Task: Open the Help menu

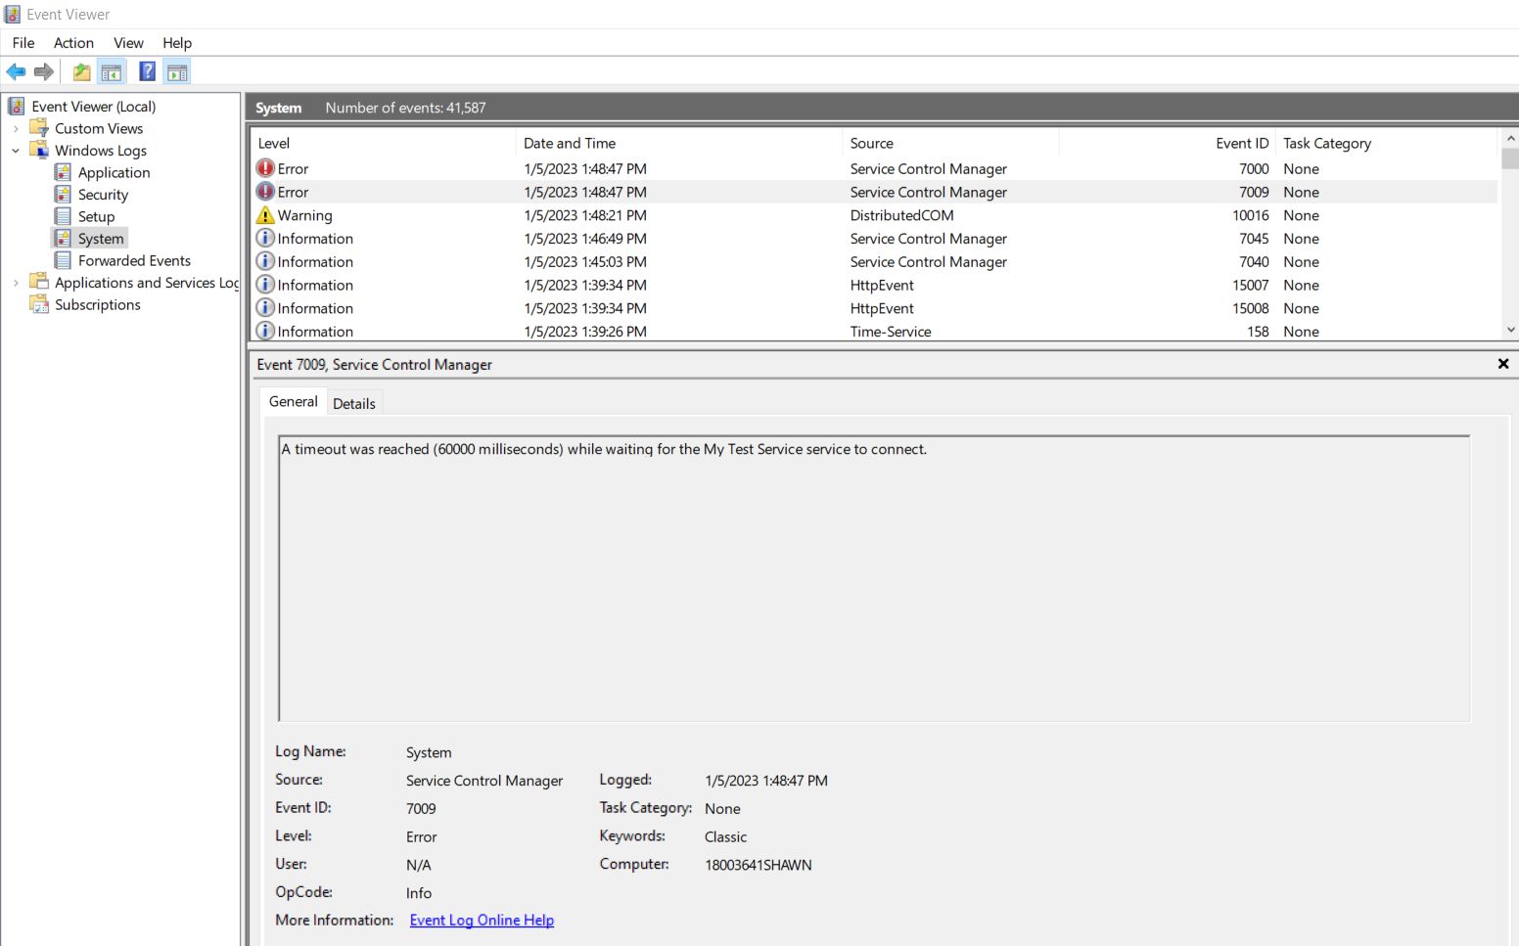Action: pyautogui.click(x=177, y=43)
